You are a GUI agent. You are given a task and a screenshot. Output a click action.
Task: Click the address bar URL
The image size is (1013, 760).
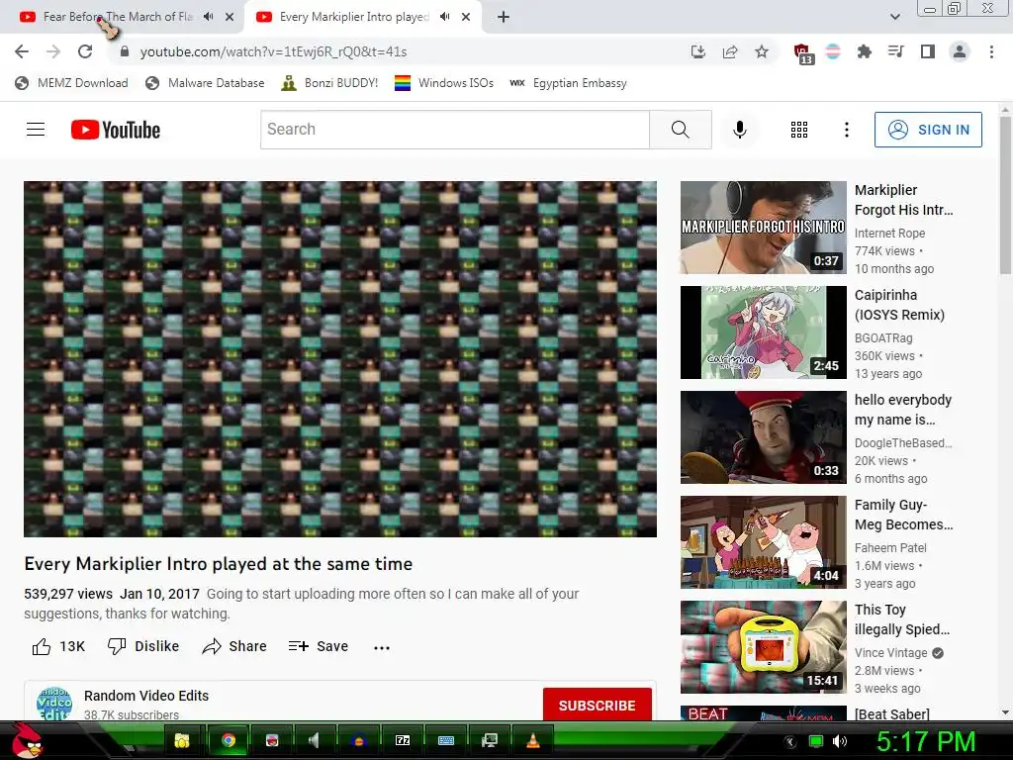point(273,51)
